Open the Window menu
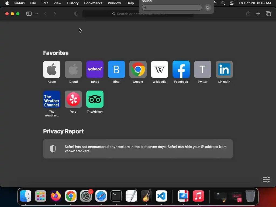The width and height of the screenshot is (276, 207). pos(114,3)
